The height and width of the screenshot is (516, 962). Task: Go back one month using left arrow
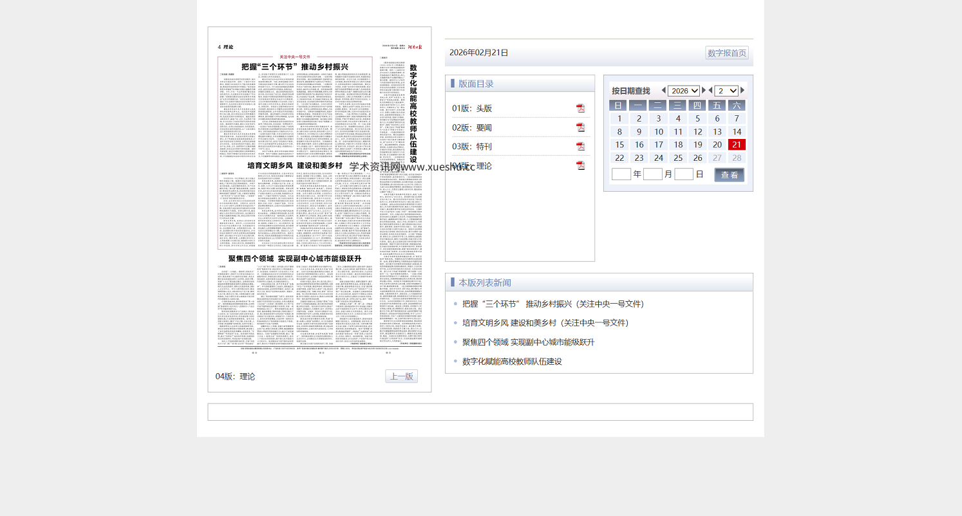click(711, 91)
